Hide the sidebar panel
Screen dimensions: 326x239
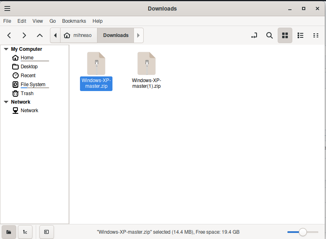(47, 232)
